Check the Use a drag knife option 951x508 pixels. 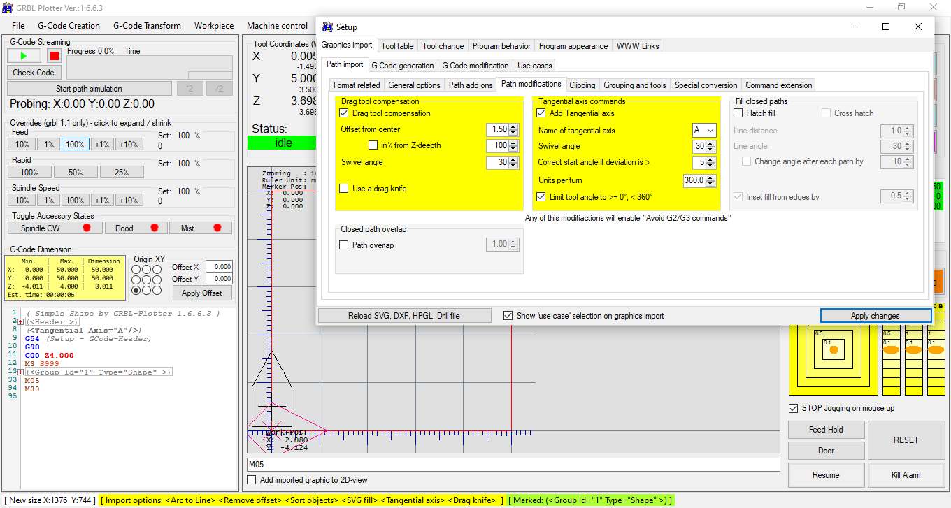[x=344, y=189]
